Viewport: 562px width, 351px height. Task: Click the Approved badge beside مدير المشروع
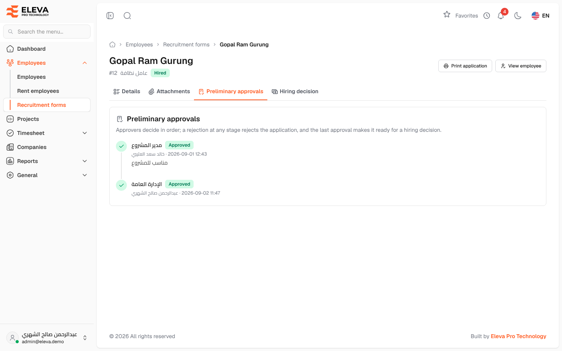pos(179,145)
